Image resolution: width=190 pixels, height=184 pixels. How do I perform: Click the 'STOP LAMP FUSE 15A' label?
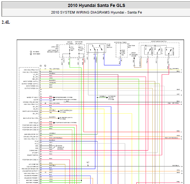(x=123, y=53)
